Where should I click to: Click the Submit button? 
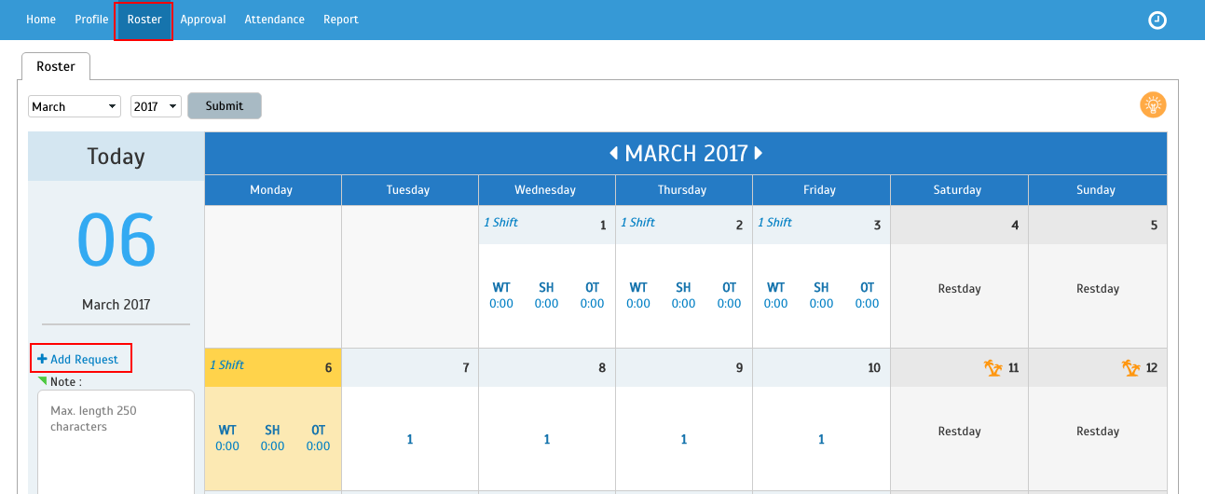(225, 106)
